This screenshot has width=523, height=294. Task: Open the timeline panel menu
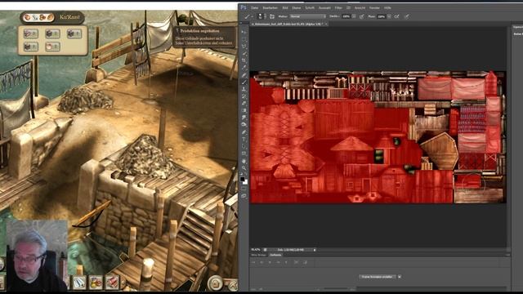click(507, 255)
